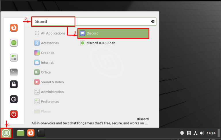Launch Firefox from the bottom panel
Image resolution: width=221 pixels, height=140 pixels.
coord(31,133)
